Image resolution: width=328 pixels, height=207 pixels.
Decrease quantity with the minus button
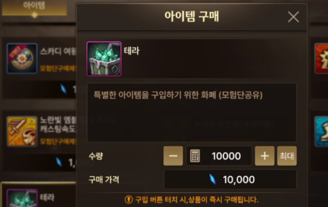(x=173, y=156)
